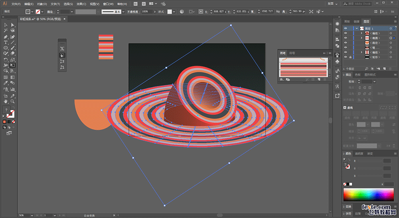This screenshot has height=218, width=399.
Task: Switch to the 透明度 panel tab
Action: click(x=360, y=154)
